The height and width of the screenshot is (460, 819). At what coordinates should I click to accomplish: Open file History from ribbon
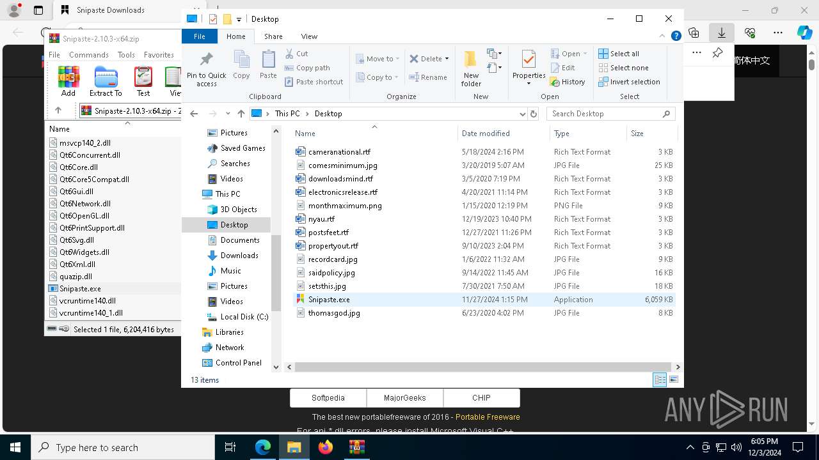568,82
